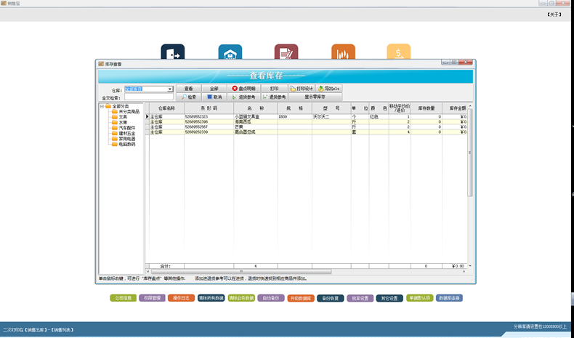Click the folder icon beside 文具
The image size is (574, 338).
[115, 117]
